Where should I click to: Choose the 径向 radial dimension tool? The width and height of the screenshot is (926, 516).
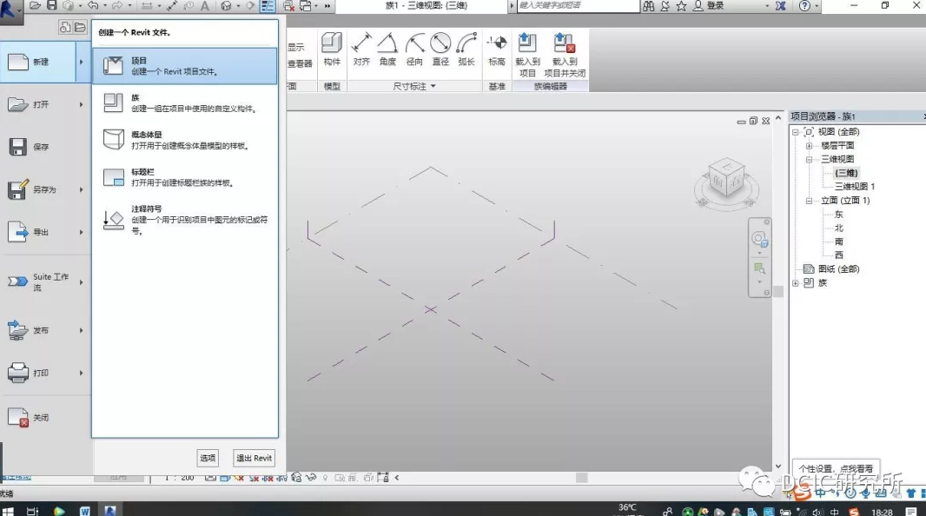click(x=414, y=49)
